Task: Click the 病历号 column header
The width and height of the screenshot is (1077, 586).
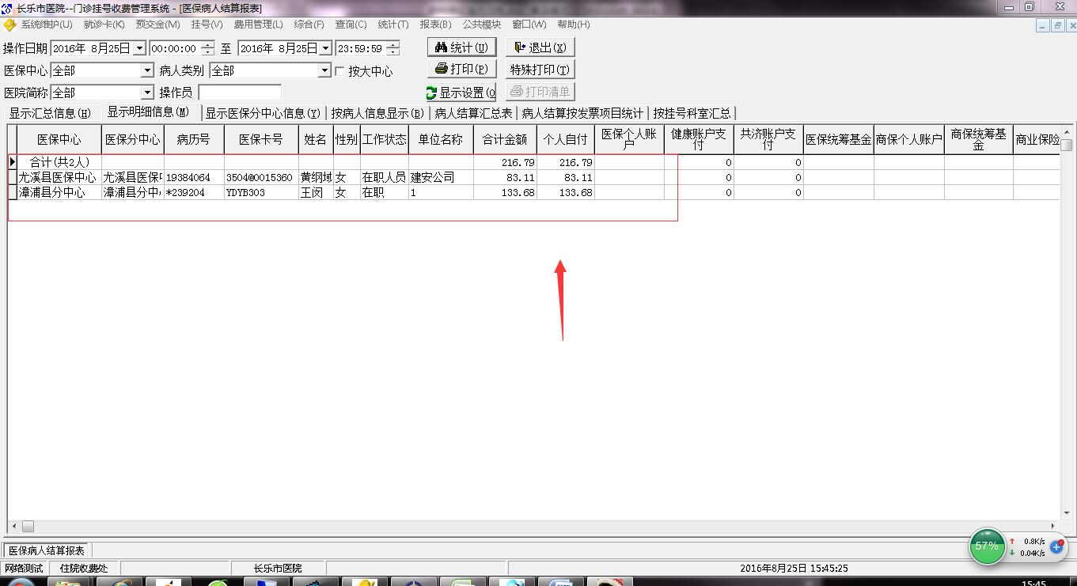Action: pyautogui.click(x=194, y=139)
